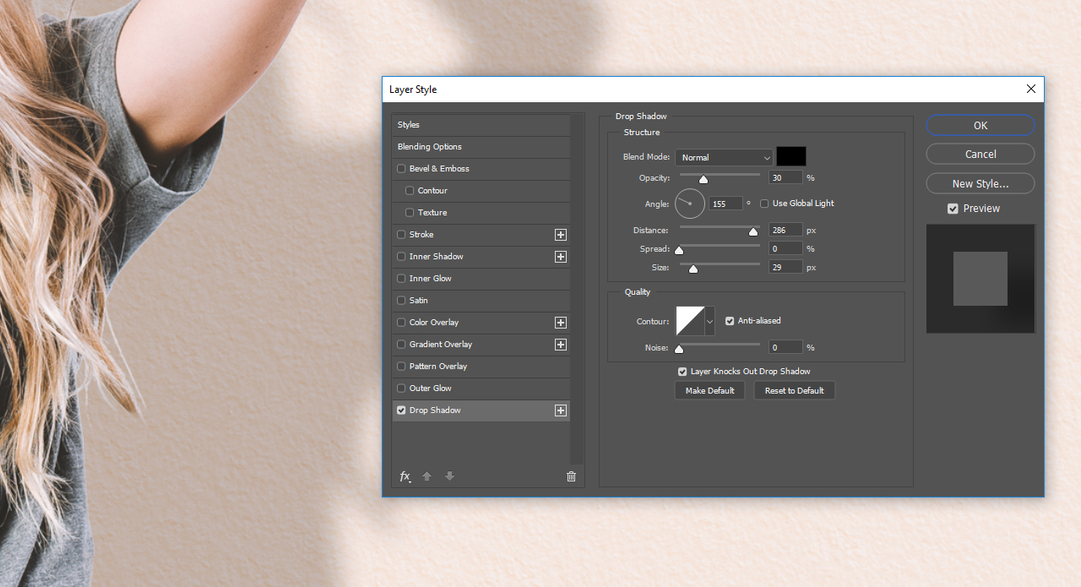Open the fx effects menu icon

click(405, 476)
